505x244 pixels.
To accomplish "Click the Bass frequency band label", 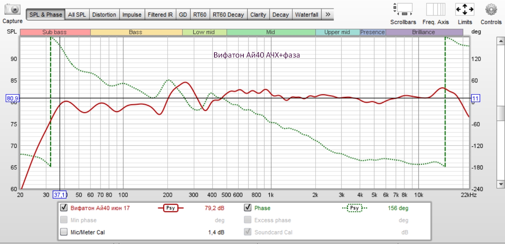I will coord(136,32).
